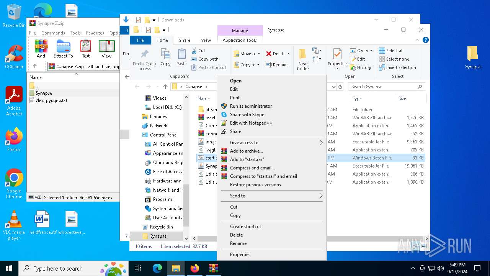The image size is (490, 276).
Task: Click Invert selection in the ribbon
Action: point(397,67)
